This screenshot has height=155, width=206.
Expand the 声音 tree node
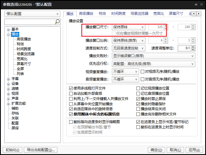point(8,99)
